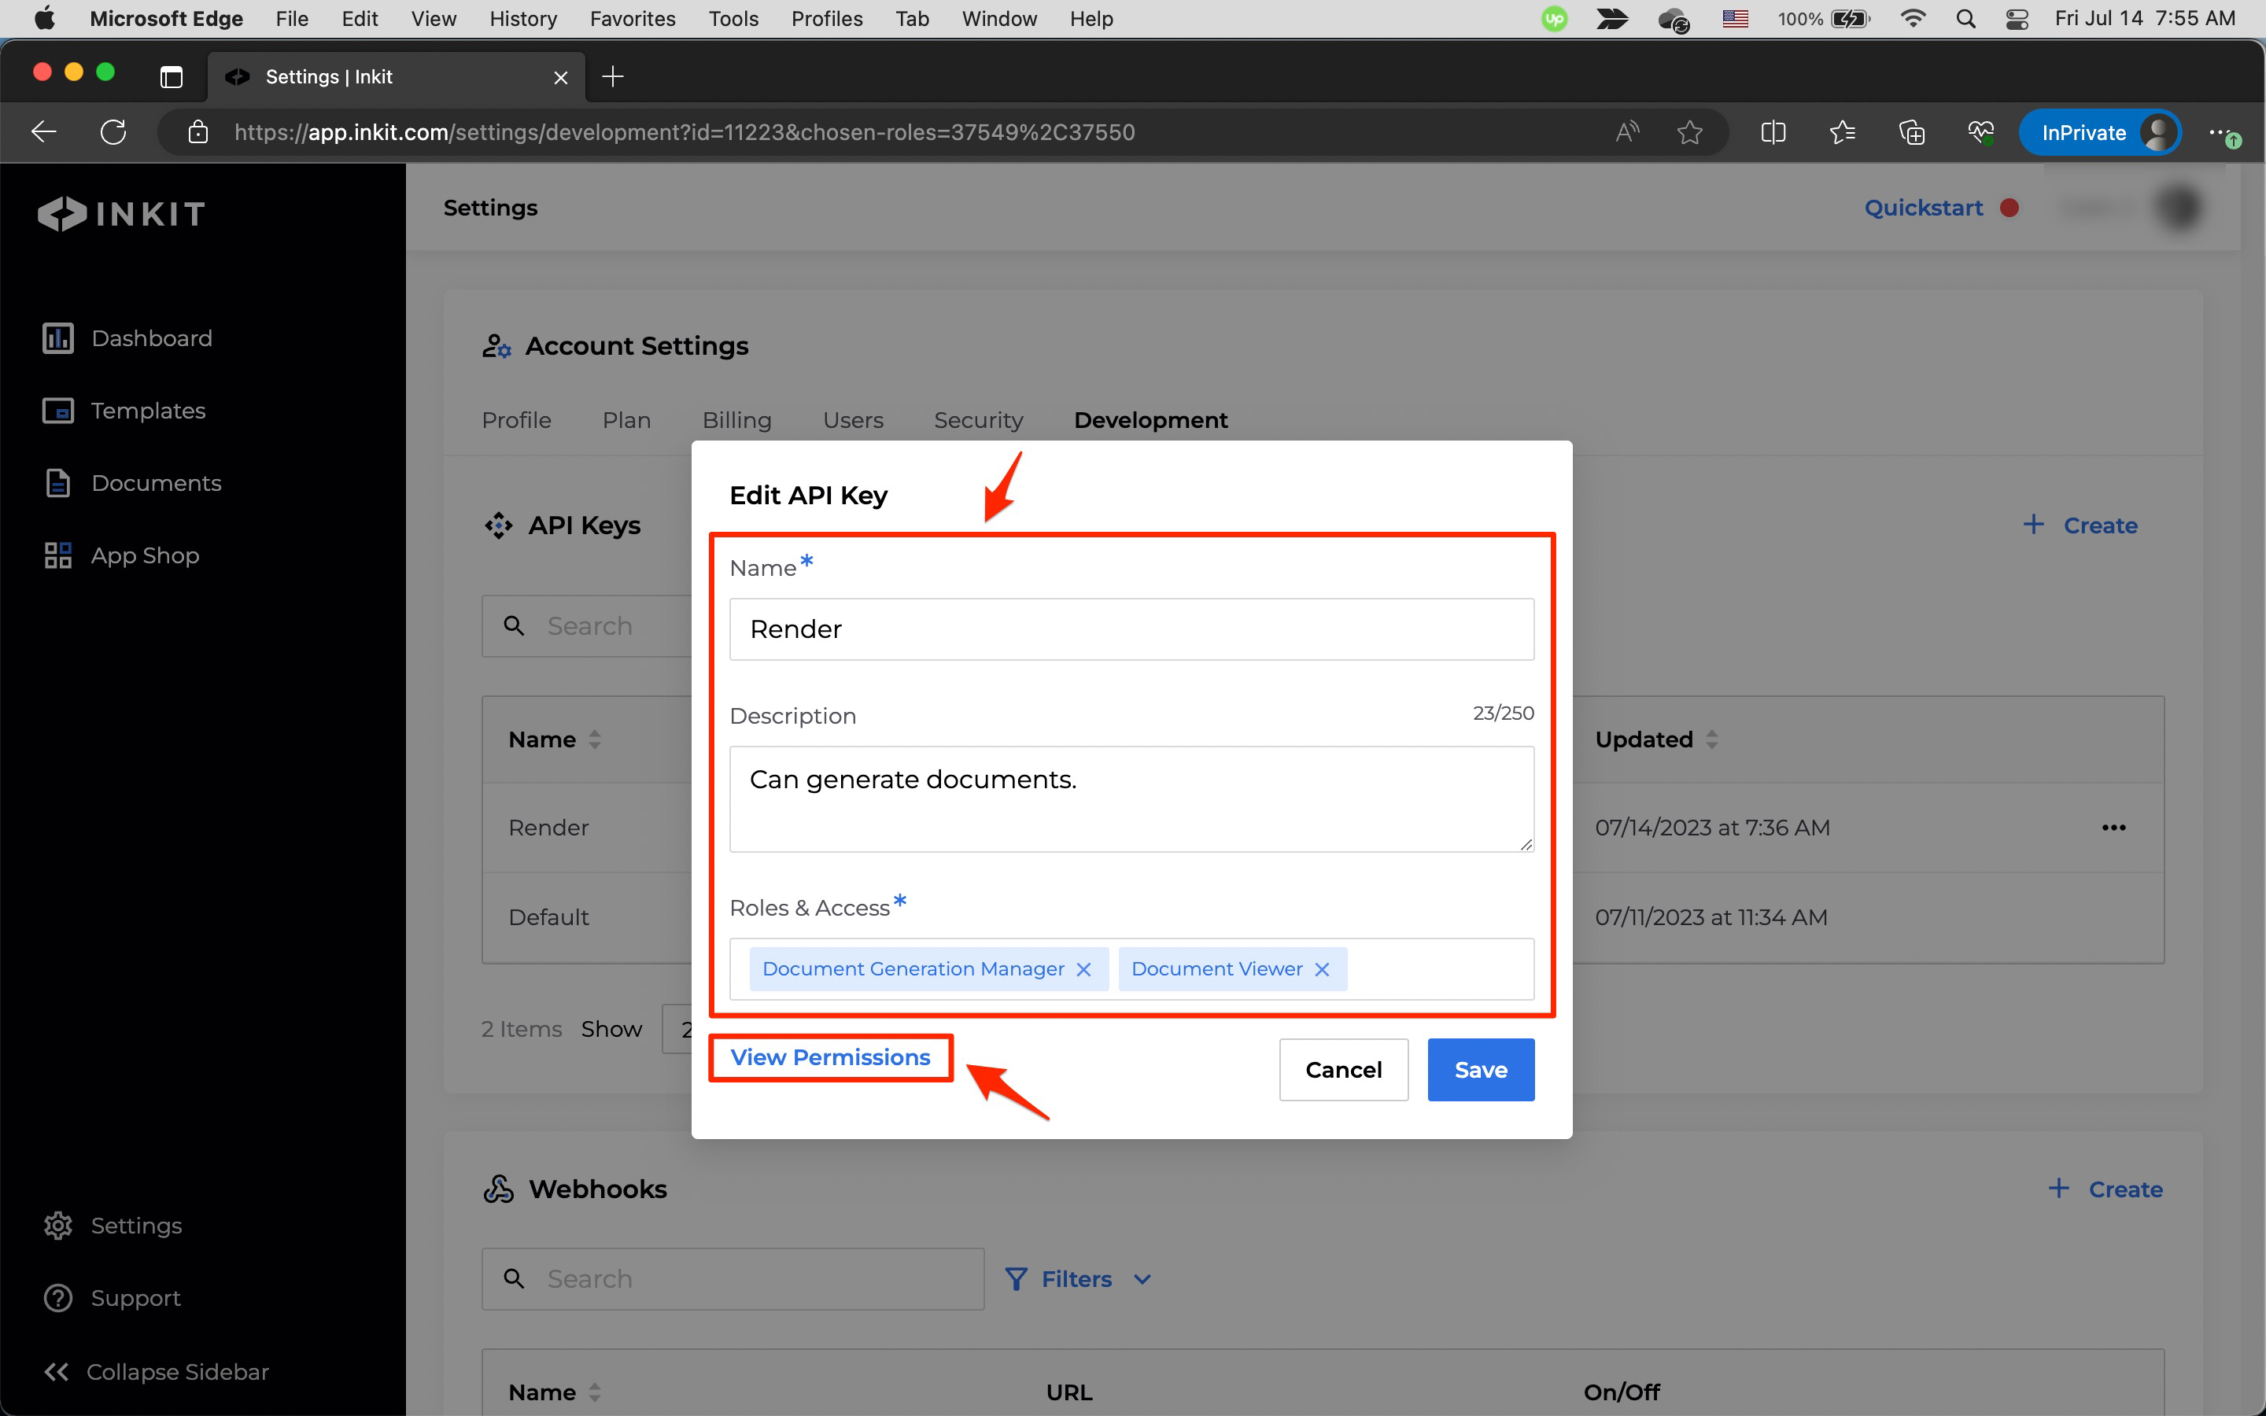Click the View Permissions link
The width and height of the screenshot is (2266, 1416).
pyautogui.click(x=829, y=1057)
